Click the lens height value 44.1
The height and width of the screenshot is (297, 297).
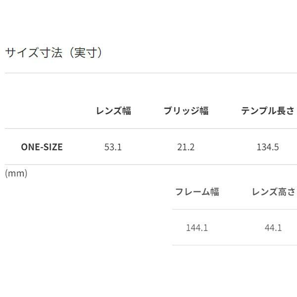273,228
